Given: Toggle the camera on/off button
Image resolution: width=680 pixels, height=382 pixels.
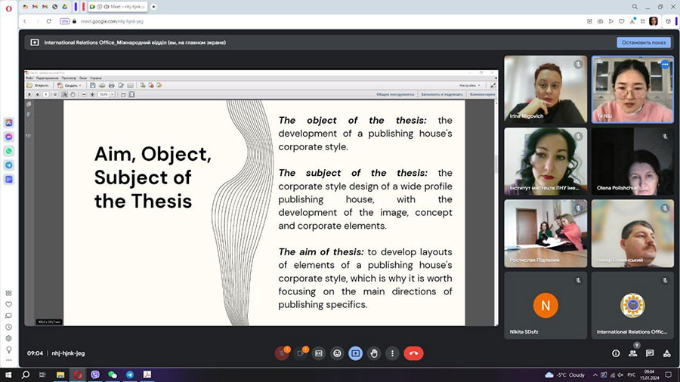Looking at the screenshot, I should click(301, 353).
